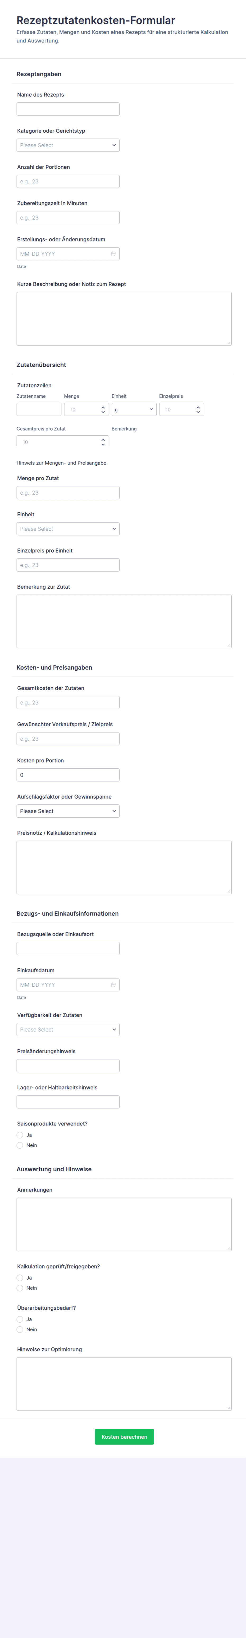Open Verfügbarkeit der Zutaten dropdown
This screenshot has height=1638, width=246.
tap(68, 1029)
